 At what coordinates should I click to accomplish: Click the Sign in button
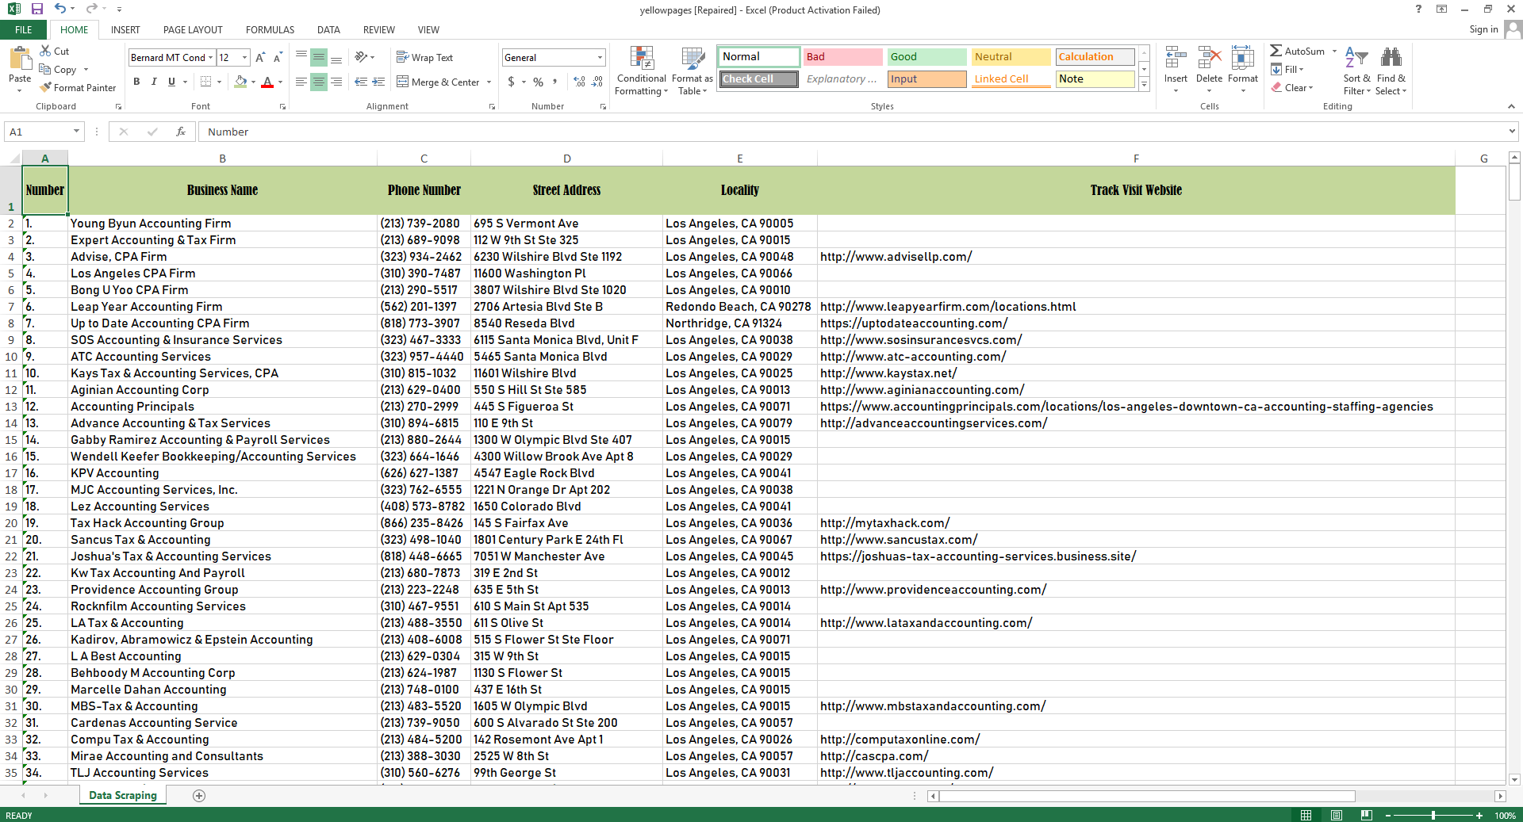pos(1483,29)
